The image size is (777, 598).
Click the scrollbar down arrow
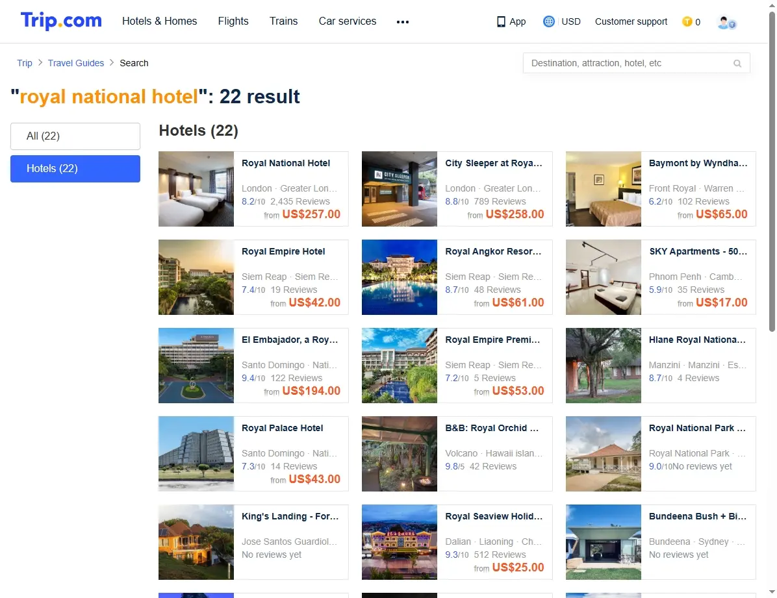pyautogui.click(x=772, y=592)
